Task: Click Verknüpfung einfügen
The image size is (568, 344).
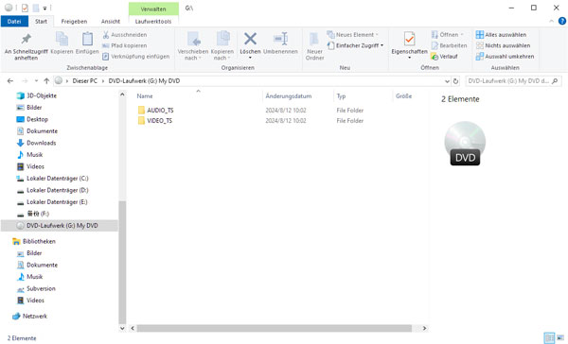Action: coord(135,57)
